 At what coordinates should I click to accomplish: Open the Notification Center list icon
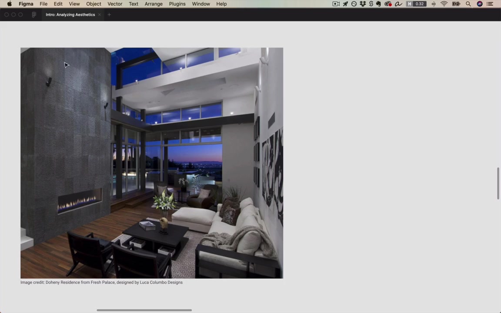coord(490,4)
